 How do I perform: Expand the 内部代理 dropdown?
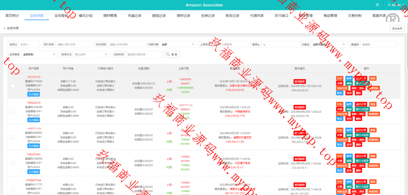point(177,44)
